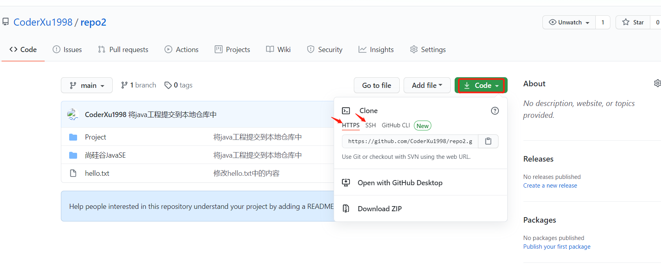Select the SSH clone option
The image size is (661, 266).
(x=370, y=125)
